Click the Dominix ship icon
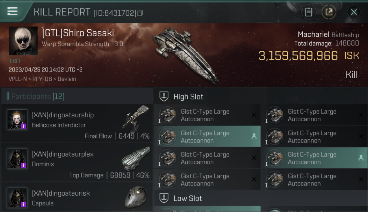This screenshot has width=368, height=212. pyautogui.click(x=136, y=158)
